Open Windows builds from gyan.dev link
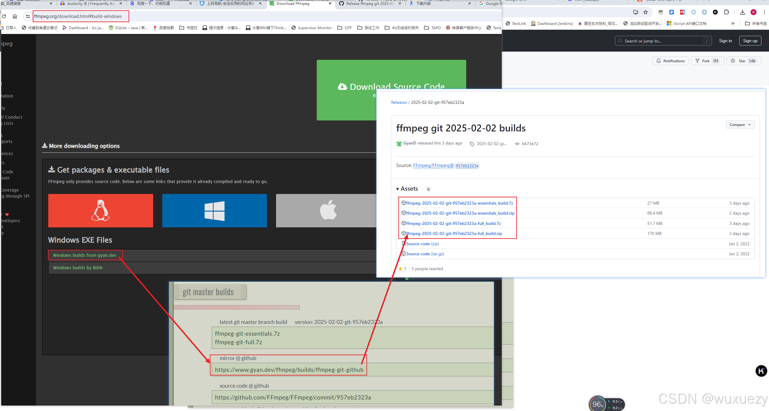Viewport: 769px width, 411px height. [85, 255]
